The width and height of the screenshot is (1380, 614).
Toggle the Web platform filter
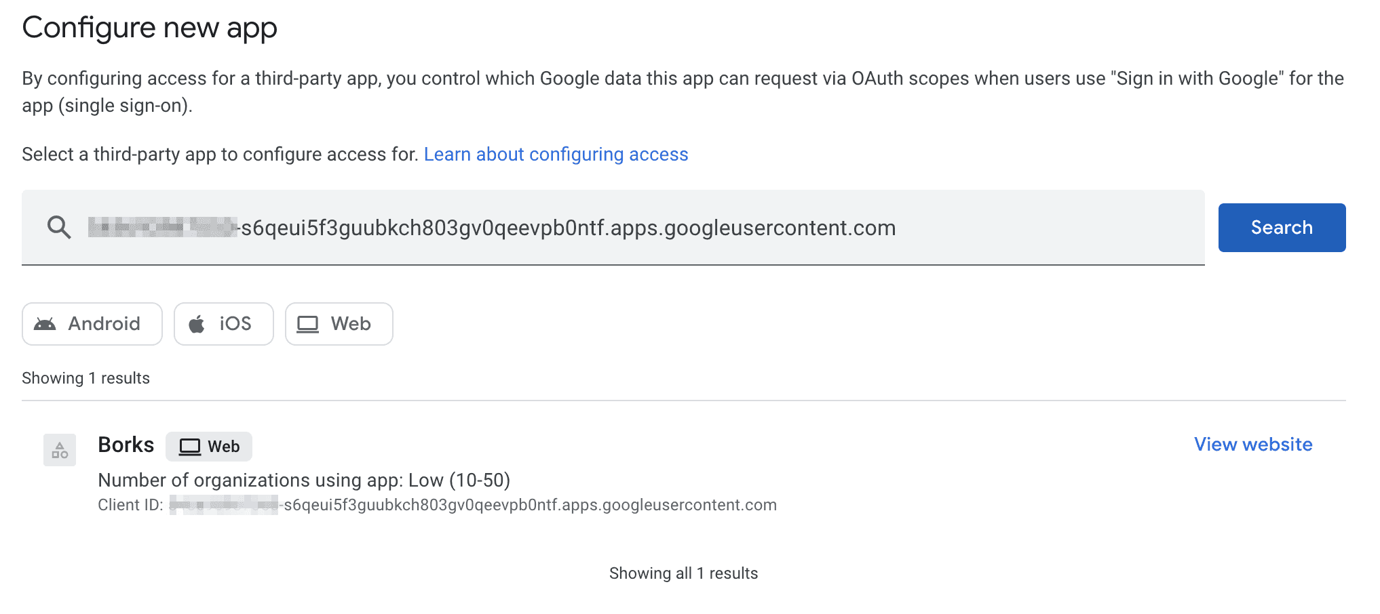tap(339, 324)
